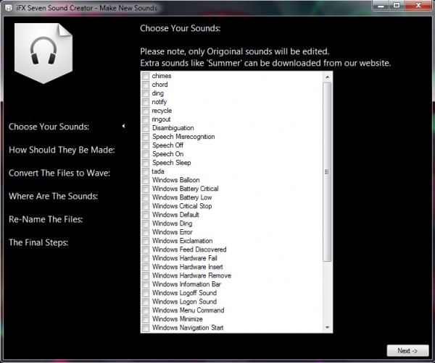The height and width of the screenshot is (363, 435).
Task: Close the Sound Creator window
Action: (x=418, y=6)
